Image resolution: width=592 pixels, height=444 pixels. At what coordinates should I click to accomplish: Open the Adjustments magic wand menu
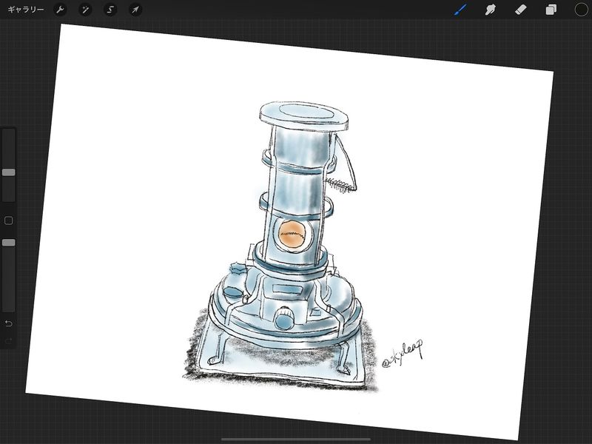pos(85,10)
